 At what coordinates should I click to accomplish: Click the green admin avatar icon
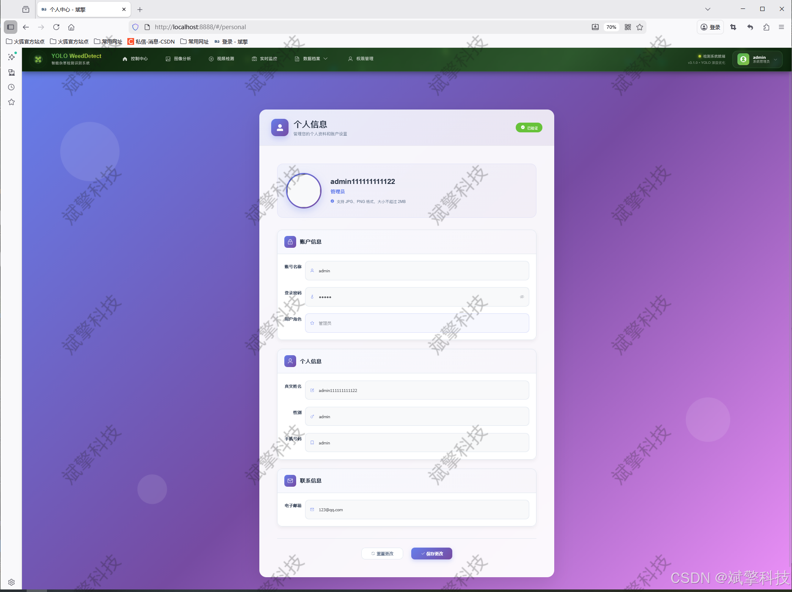point(743,59)
